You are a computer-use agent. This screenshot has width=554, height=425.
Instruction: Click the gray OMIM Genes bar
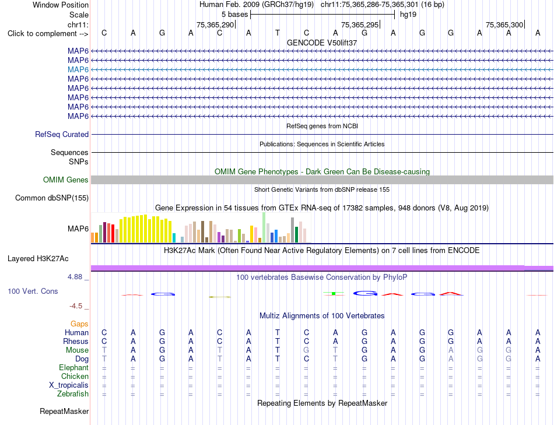tap(322, 180)
